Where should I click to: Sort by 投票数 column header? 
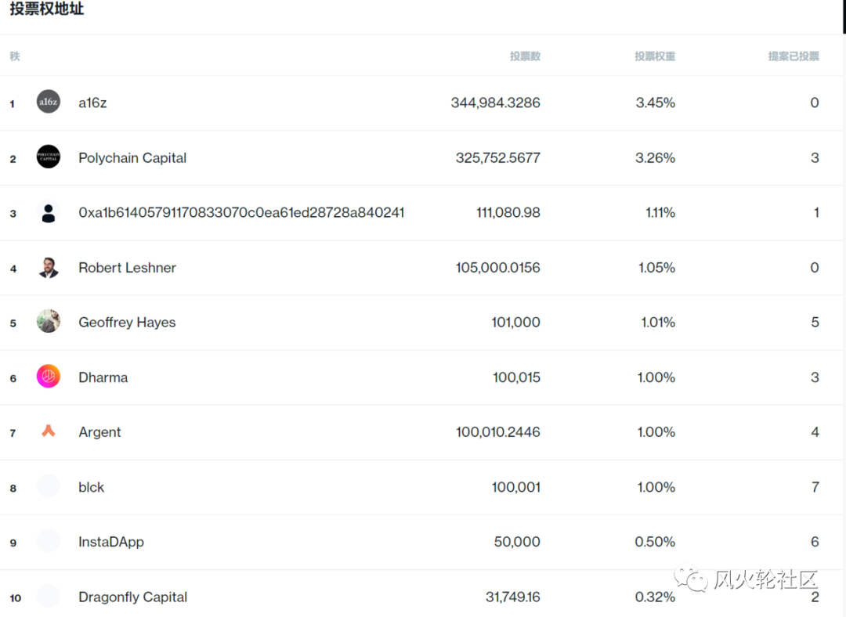[x=525, y=56]
